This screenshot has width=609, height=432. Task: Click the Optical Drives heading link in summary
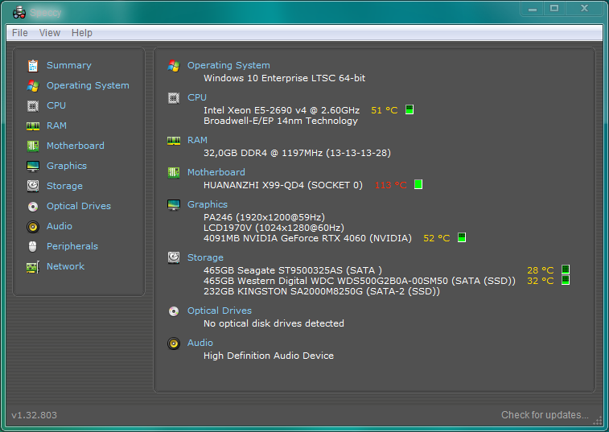[220, 311]
